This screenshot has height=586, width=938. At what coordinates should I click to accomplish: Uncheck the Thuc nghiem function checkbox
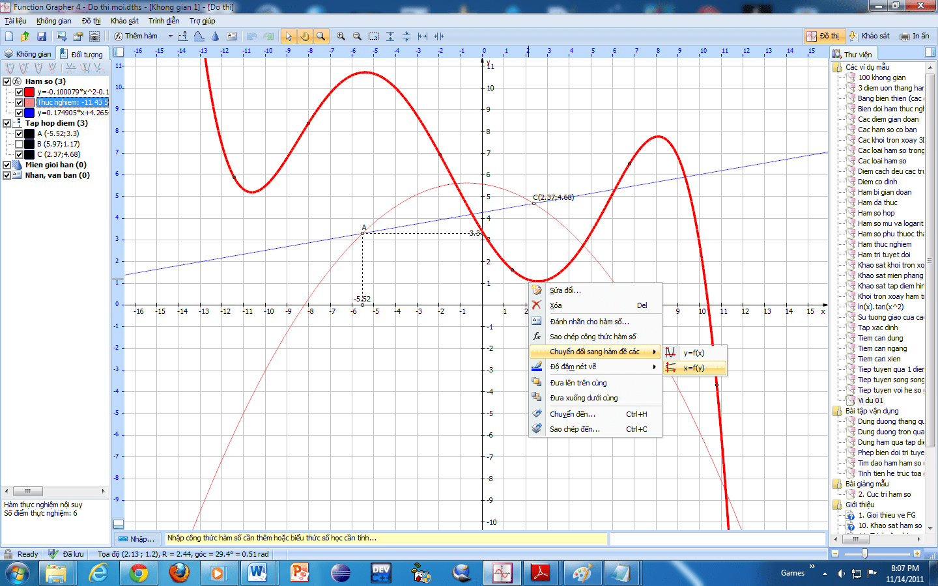[x=19, y=102]
